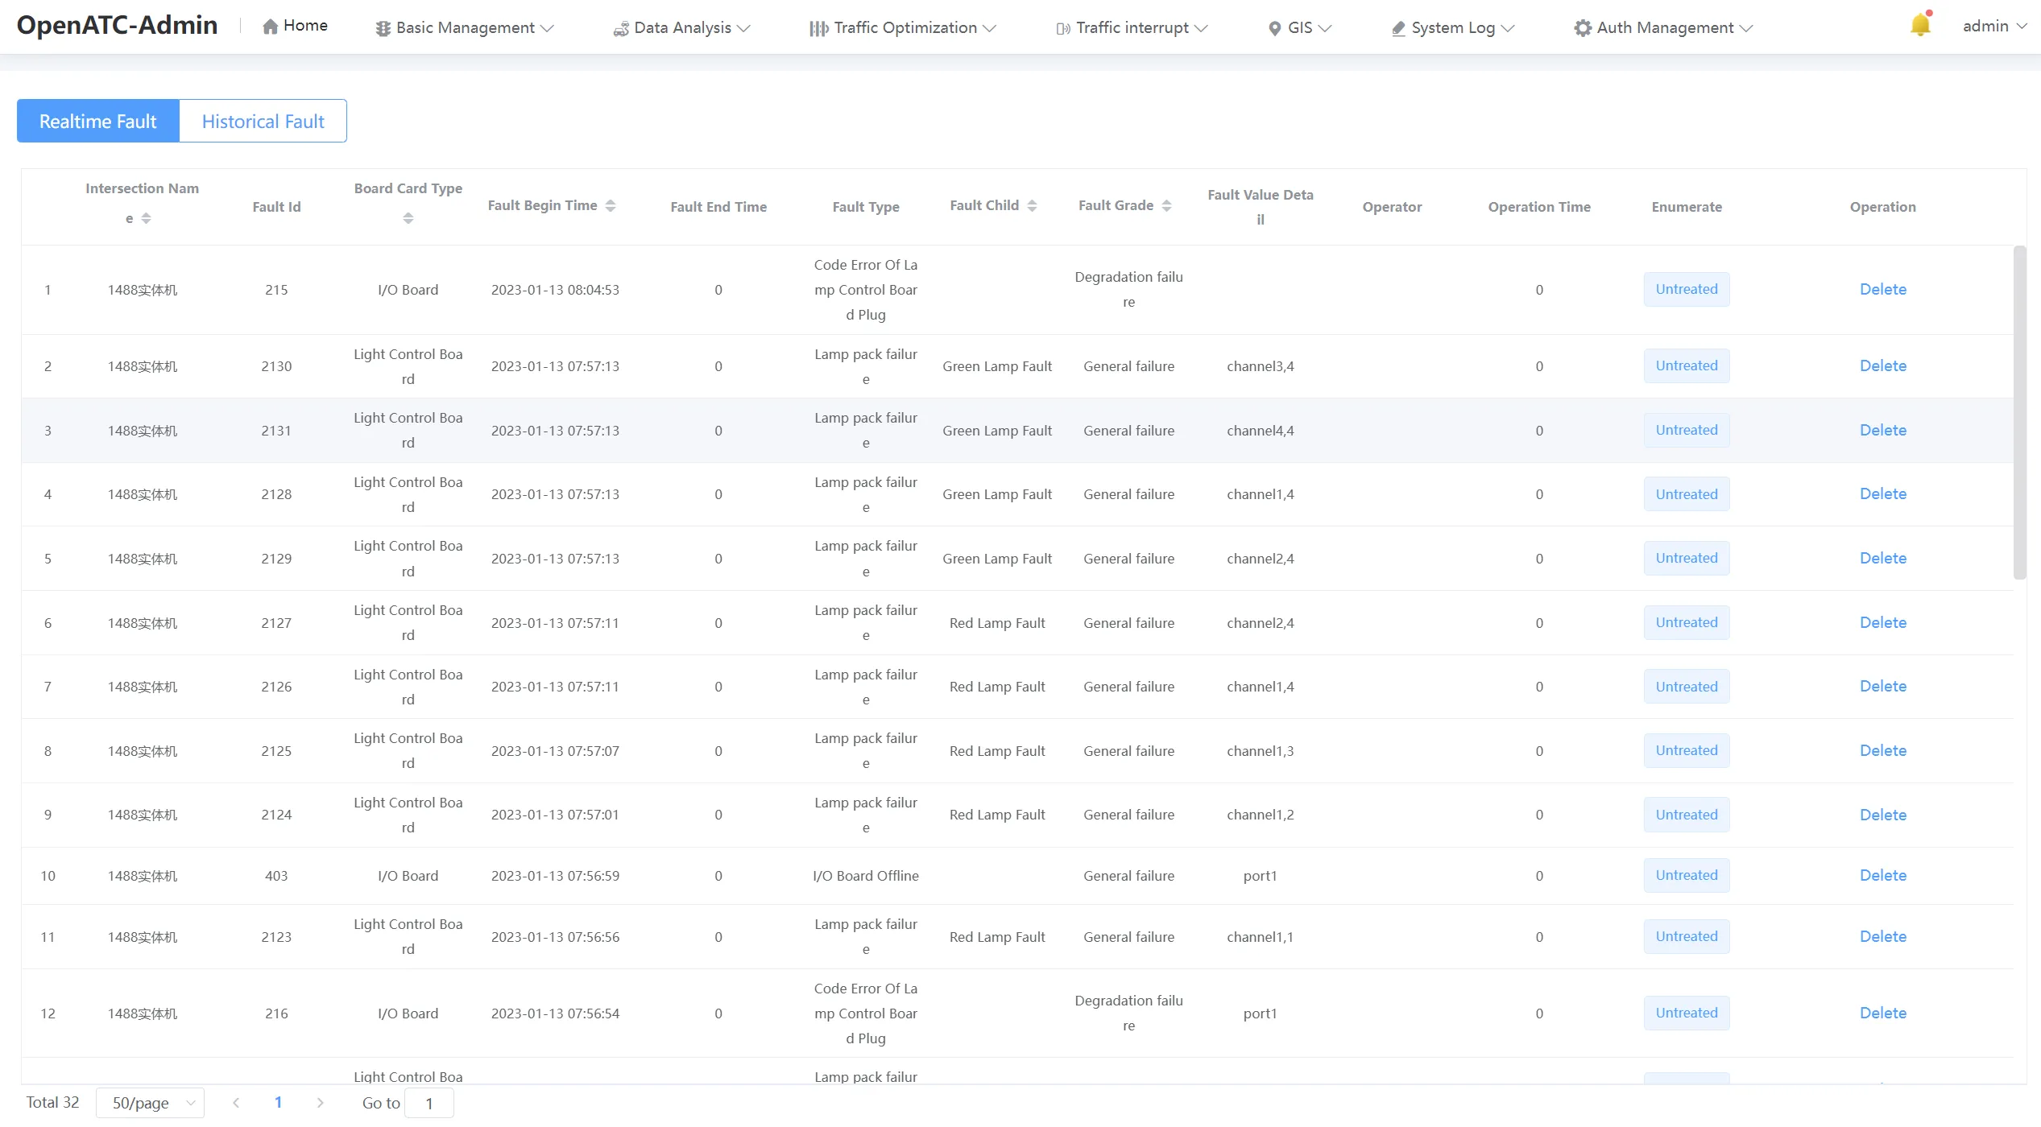Expand Data Analysis menu
2041x1127 pixels.
pyautogui.click(x=682, y=28)
